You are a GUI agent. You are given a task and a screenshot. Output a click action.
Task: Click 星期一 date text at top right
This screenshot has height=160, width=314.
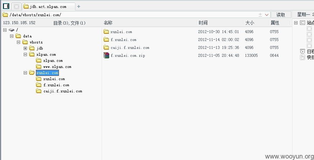coord(303,14)
